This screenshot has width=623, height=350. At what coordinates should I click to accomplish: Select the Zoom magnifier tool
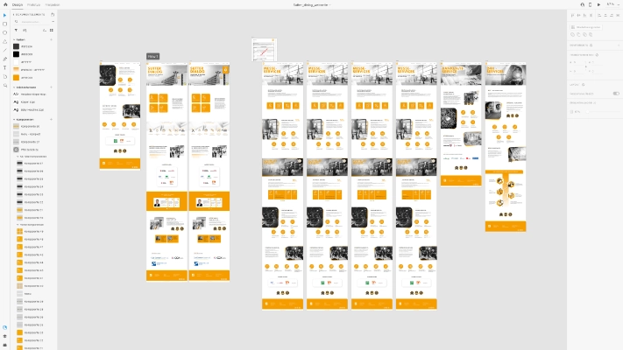click(x=4, y=85)
